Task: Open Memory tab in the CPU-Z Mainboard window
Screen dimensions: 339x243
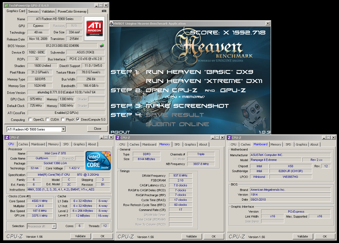Action: pyautogui.click(x=276, y=145)
